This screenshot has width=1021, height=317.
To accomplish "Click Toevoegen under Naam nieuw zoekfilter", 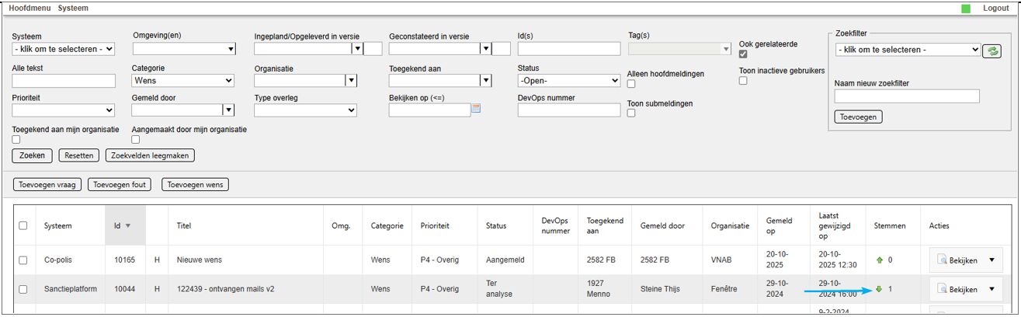I will pyautogui.click(x=859, y=117).
